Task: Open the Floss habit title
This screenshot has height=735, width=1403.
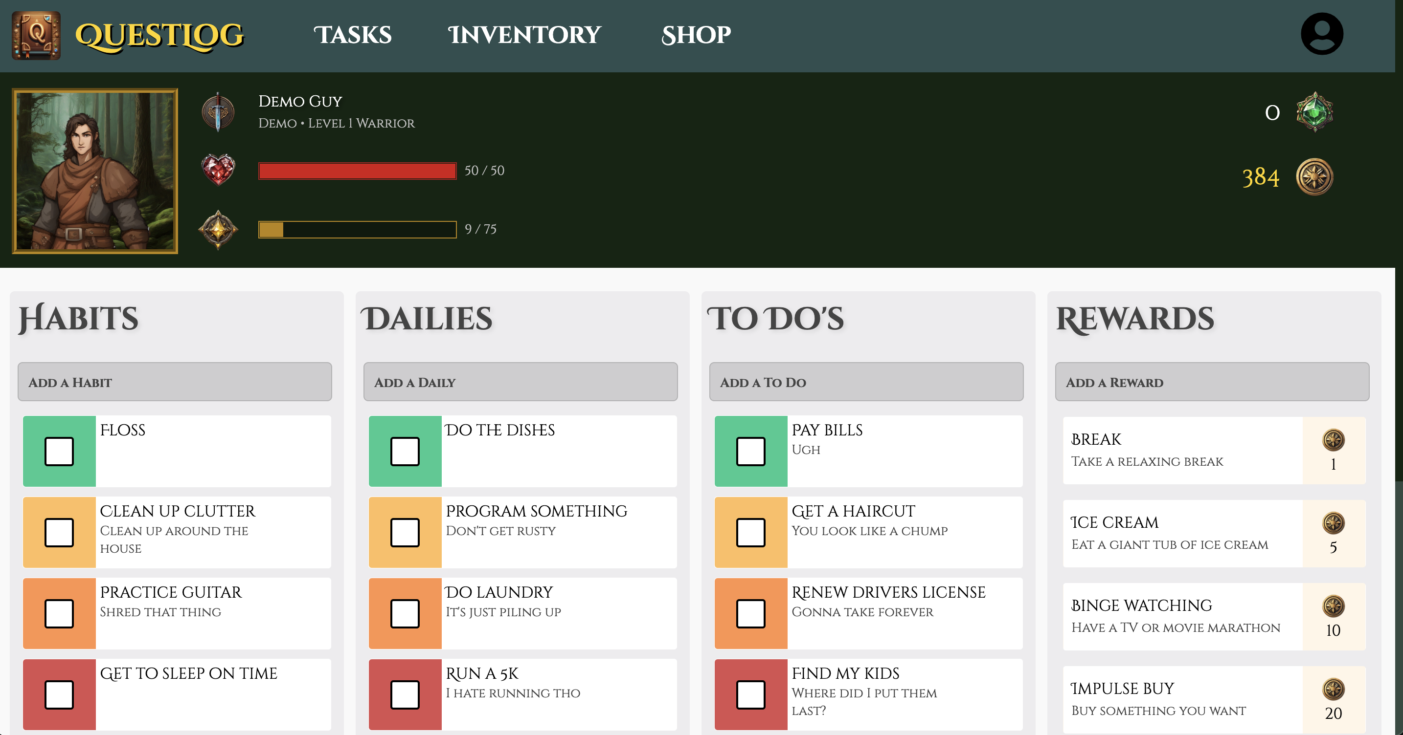Action: pos(123,431)
